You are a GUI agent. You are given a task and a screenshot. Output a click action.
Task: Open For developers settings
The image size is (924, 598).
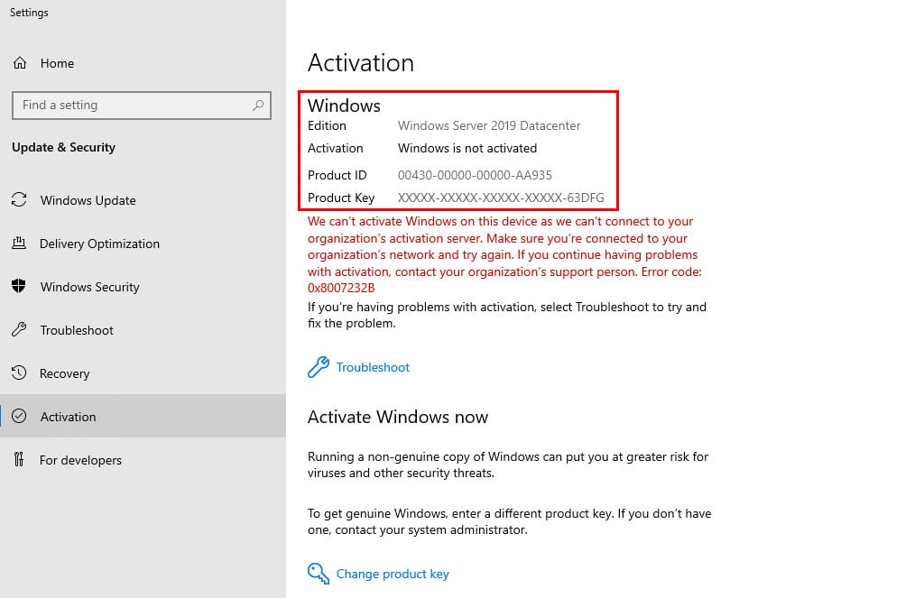[x=143, y=460]
